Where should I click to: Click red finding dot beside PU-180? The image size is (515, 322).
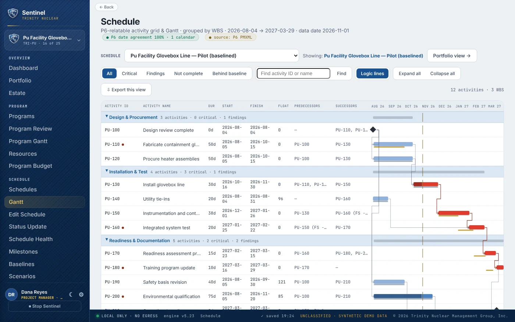(x=123, y=268)
